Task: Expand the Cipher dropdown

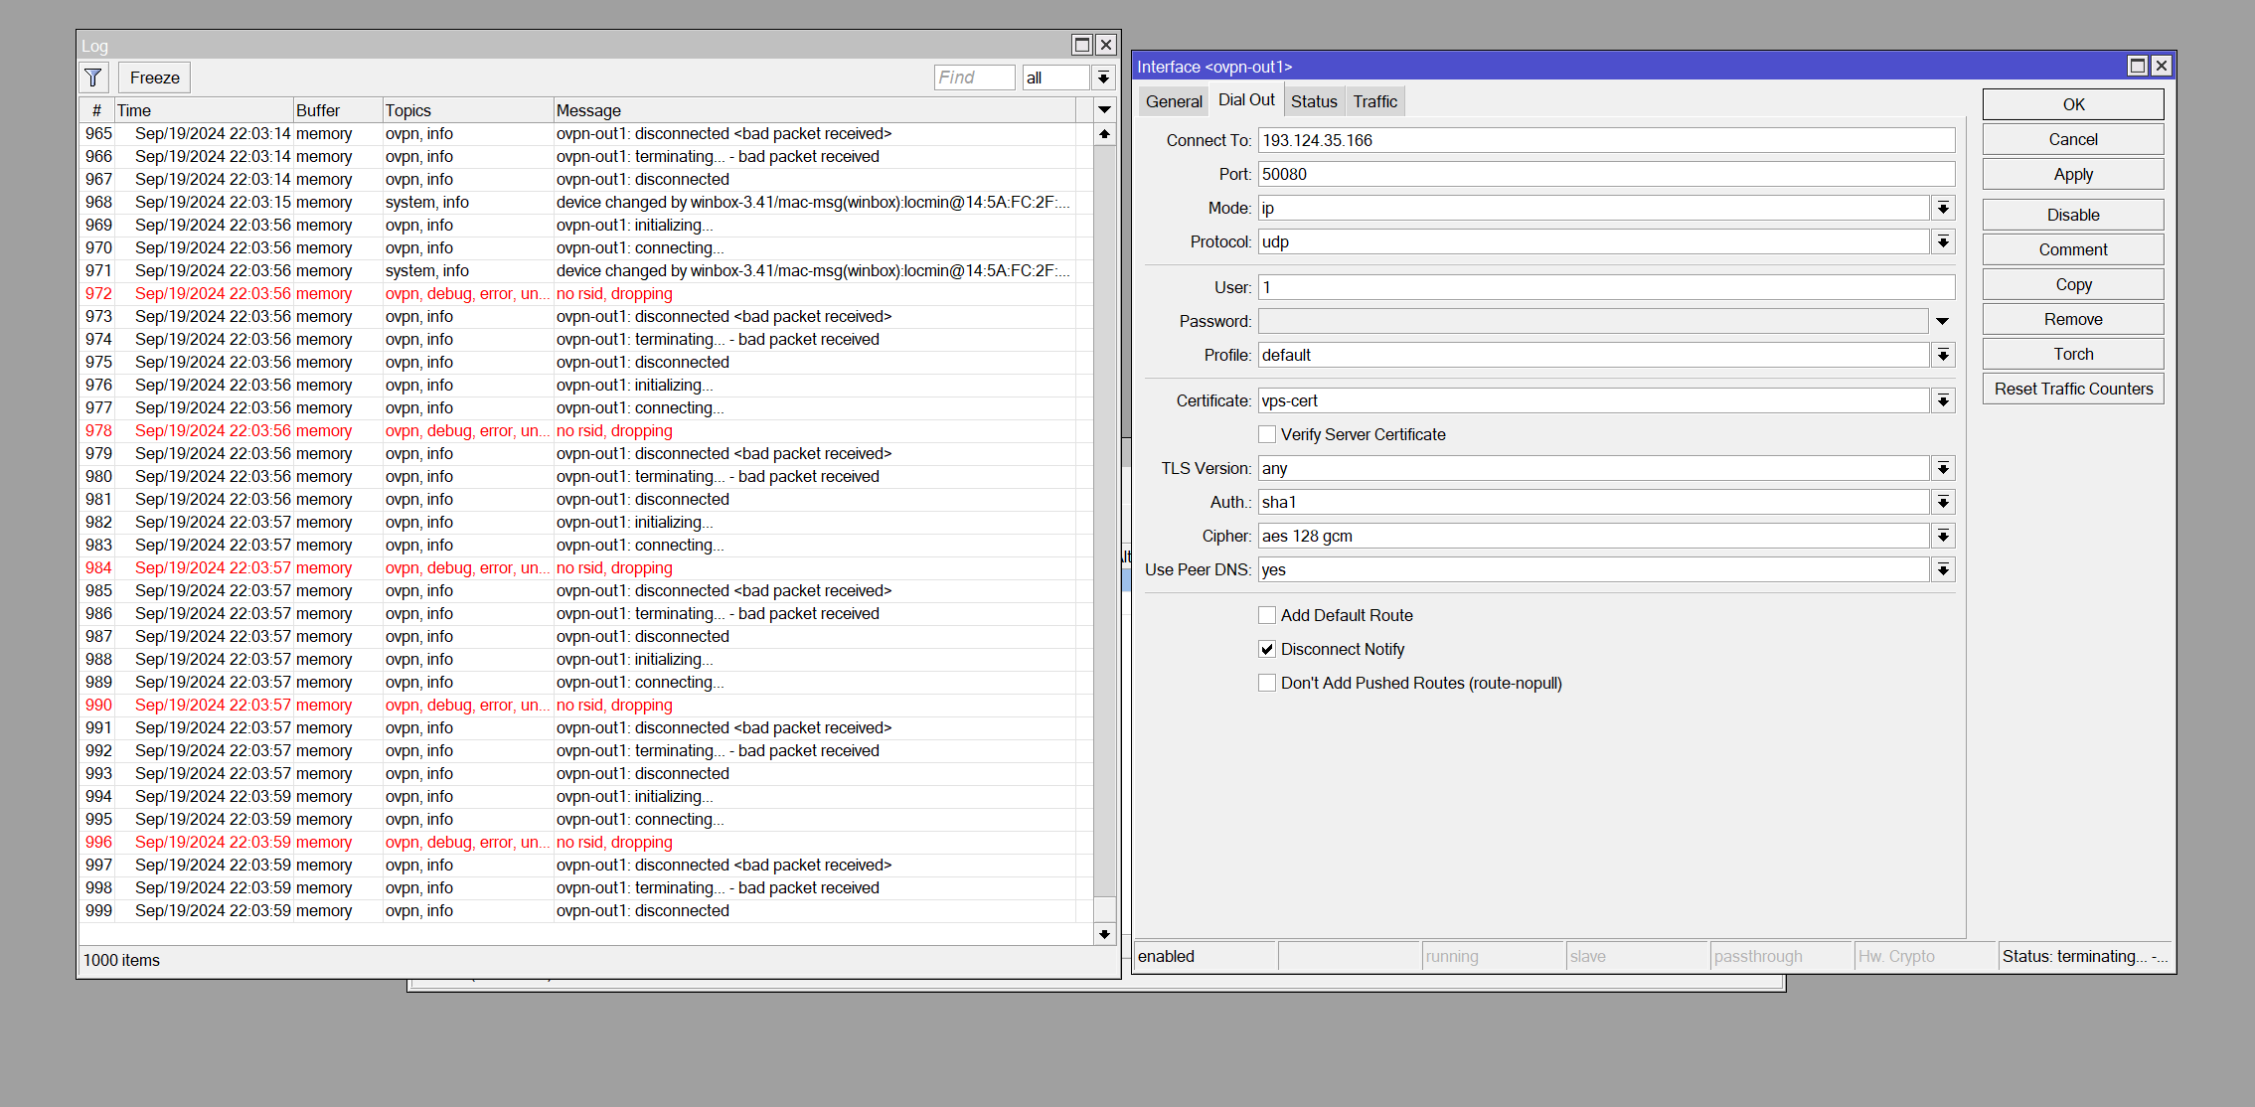Action: tap(1943, 536)
